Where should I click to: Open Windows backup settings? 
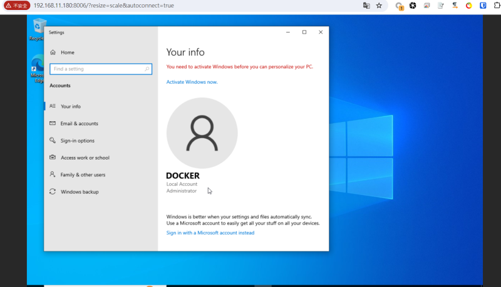click(100, 192)
